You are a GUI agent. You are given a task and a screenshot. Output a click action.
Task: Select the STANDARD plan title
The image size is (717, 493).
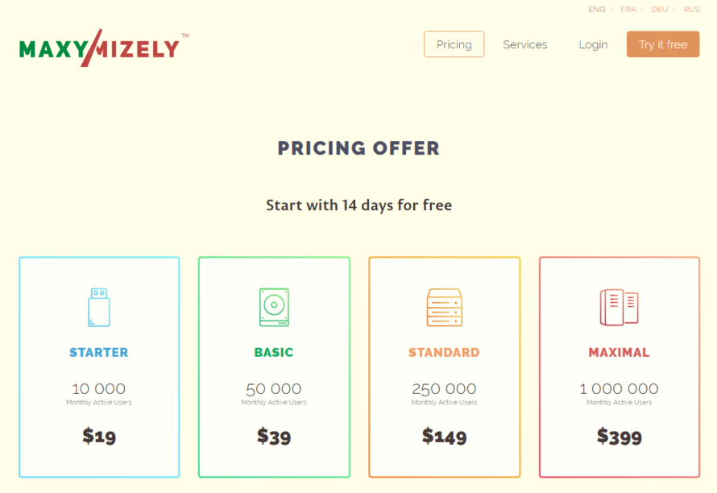444,352
